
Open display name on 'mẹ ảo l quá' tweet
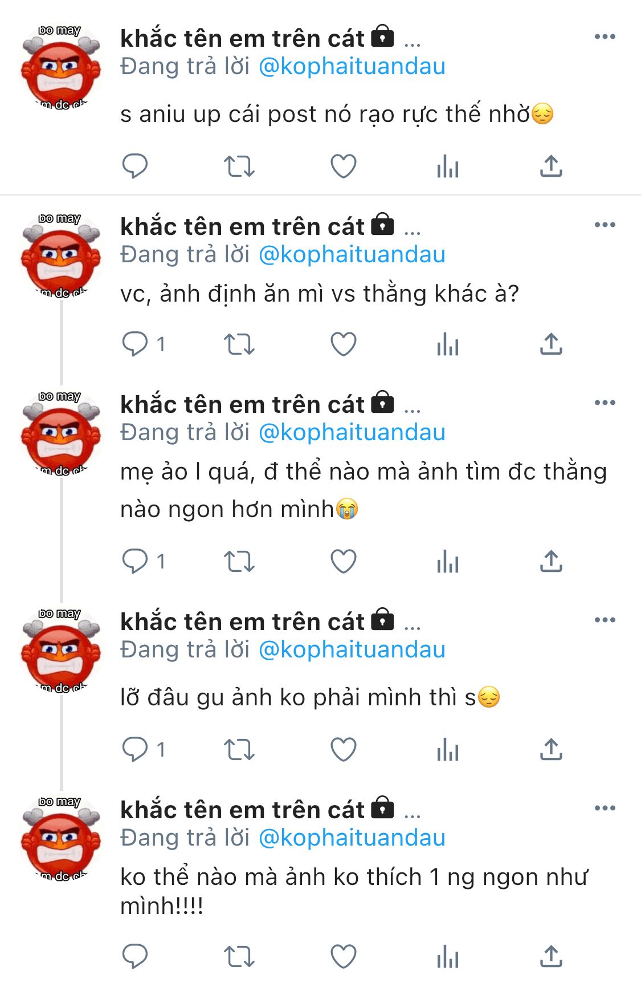pyautogui.click(x=242, y=405)
